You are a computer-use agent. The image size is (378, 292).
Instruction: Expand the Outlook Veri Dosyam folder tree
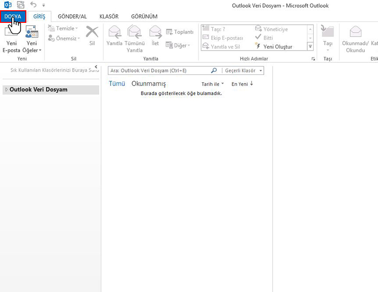coord(6,90)
